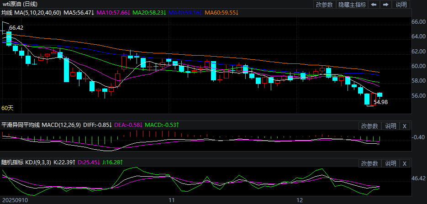Screen dimensions: 427x204
Task: Click the left arrow navigation button
Action: pos(374,5)
